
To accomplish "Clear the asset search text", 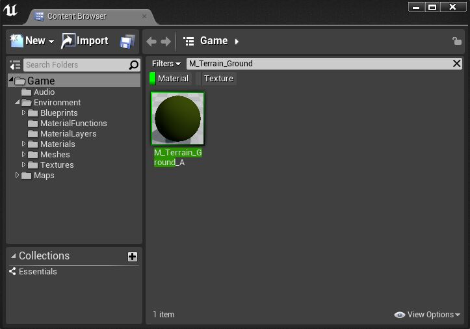I will [x=457, y=64].
